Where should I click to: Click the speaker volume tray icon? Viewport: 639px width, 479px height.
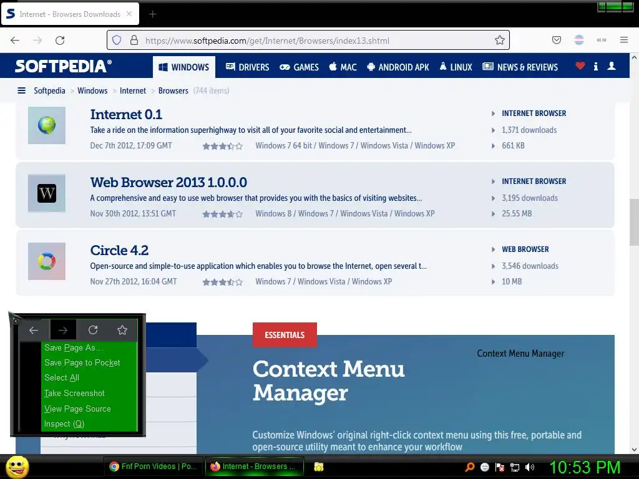[530, 467]
